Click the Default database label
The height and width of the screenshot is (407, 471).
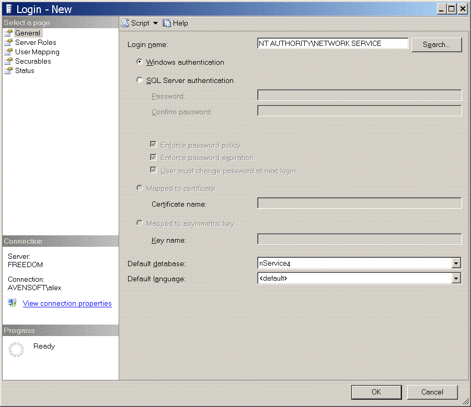point(156,264)
